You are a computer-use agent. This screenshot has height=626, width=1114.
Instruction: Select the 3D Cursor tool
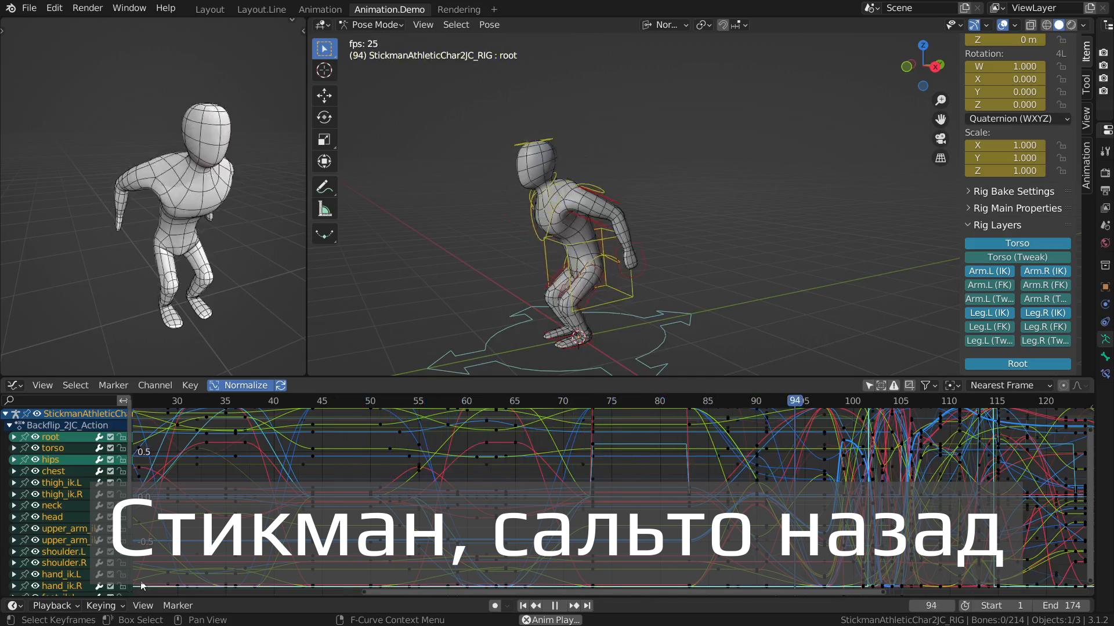coord(324,70)
